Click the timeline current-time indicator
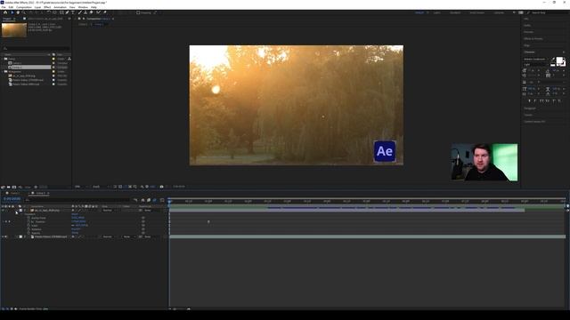The image size is (570, 320). click(169, 201)
